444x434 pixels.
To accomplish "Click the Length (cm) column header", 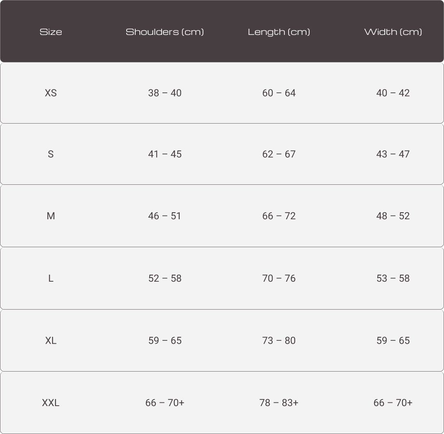I will click(279, 32).
